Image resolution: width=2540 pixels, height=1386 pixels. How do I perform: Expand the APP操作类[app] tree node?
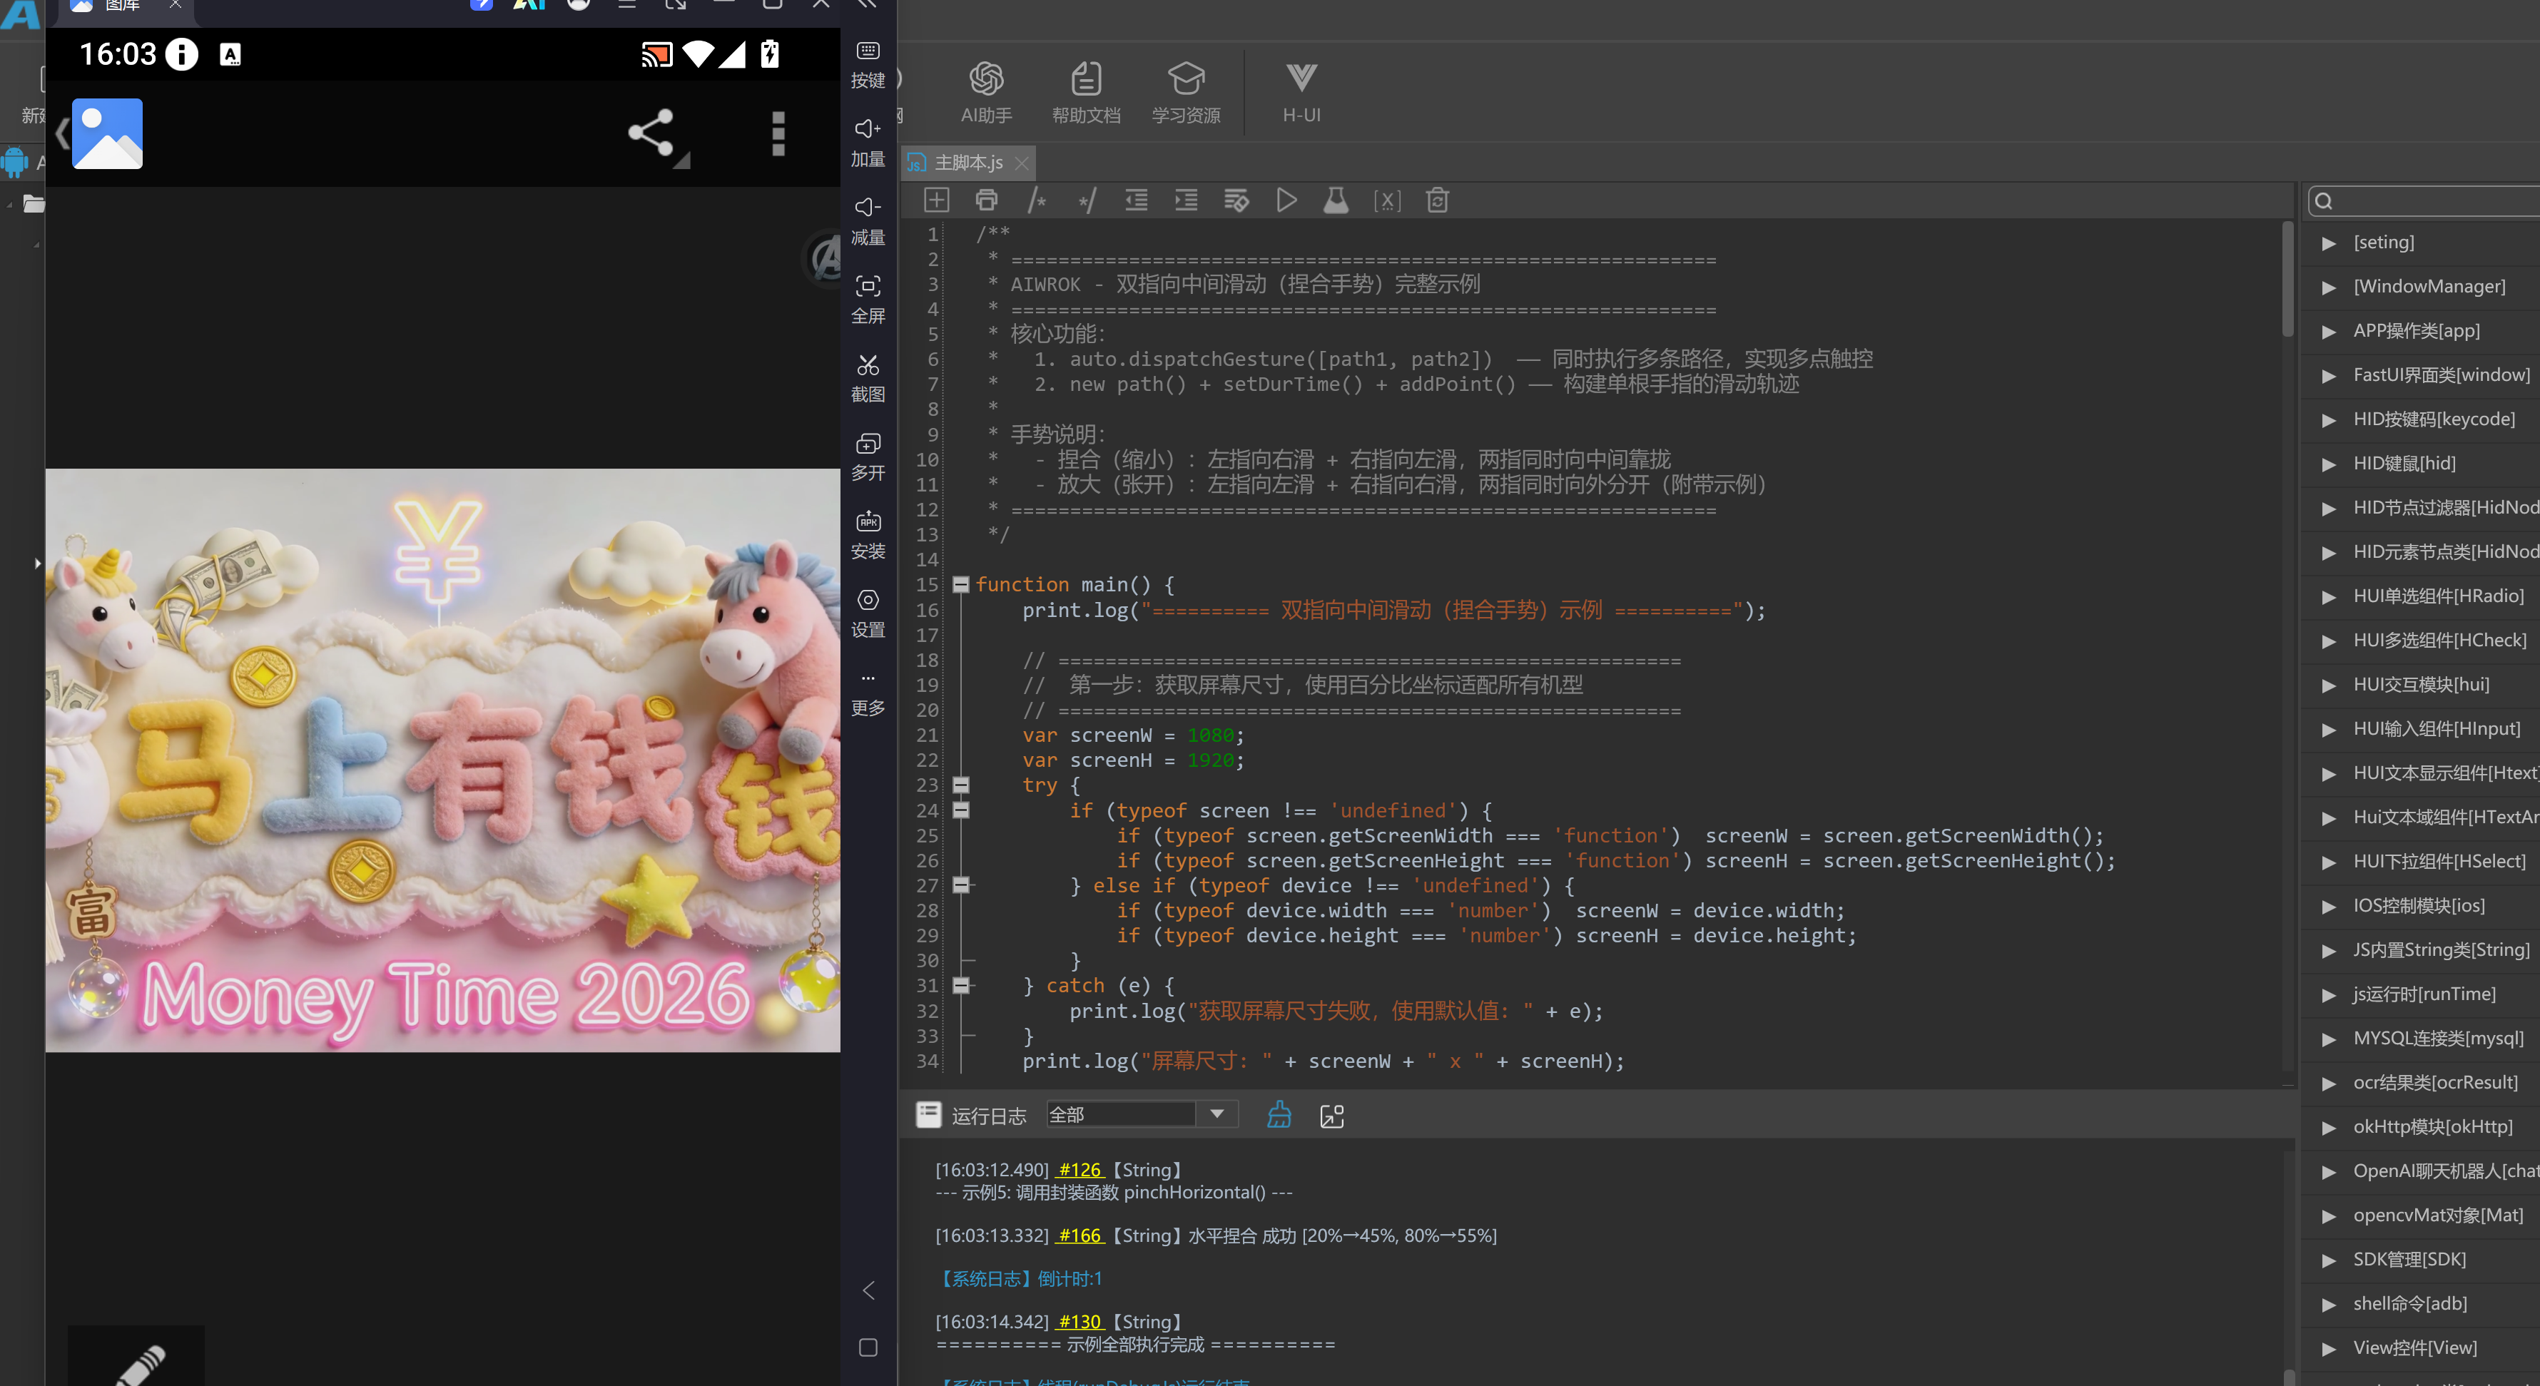[x=2329, y=331]
